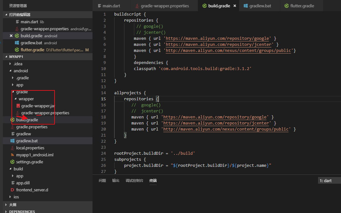This screenshot has width=341, height=213.
Task: Collapse the android folder
Action: point(10,71)
